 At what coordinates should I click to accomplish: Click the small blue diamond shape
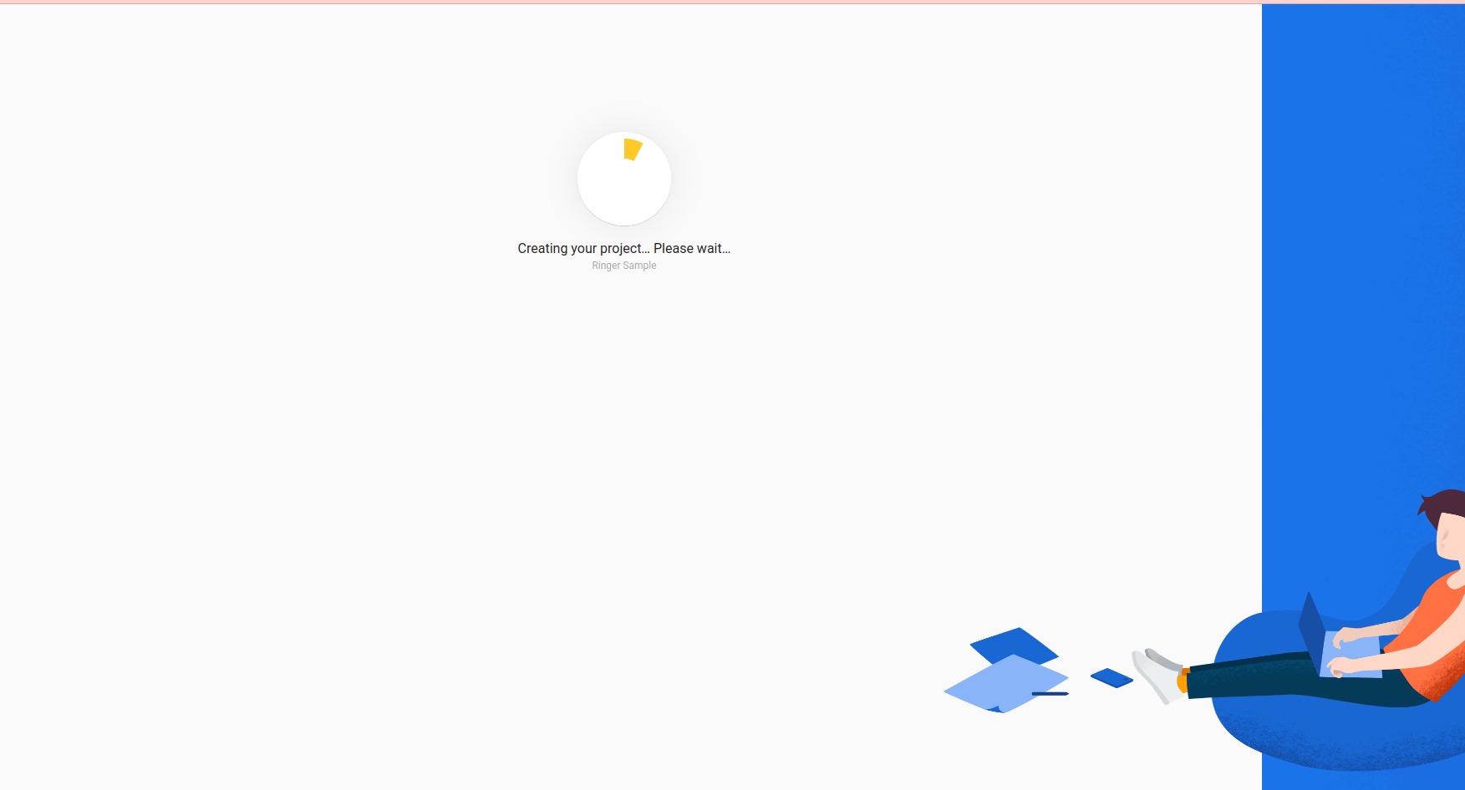coord(1111,676)
